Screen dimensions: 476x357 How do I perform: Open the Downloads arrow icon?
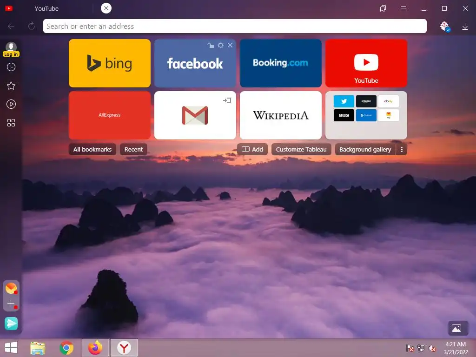click(465, 26)
